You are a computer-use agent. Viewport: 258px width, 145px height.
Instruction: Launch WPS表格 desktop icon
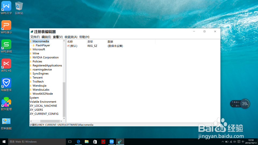(x=6, y=46)
